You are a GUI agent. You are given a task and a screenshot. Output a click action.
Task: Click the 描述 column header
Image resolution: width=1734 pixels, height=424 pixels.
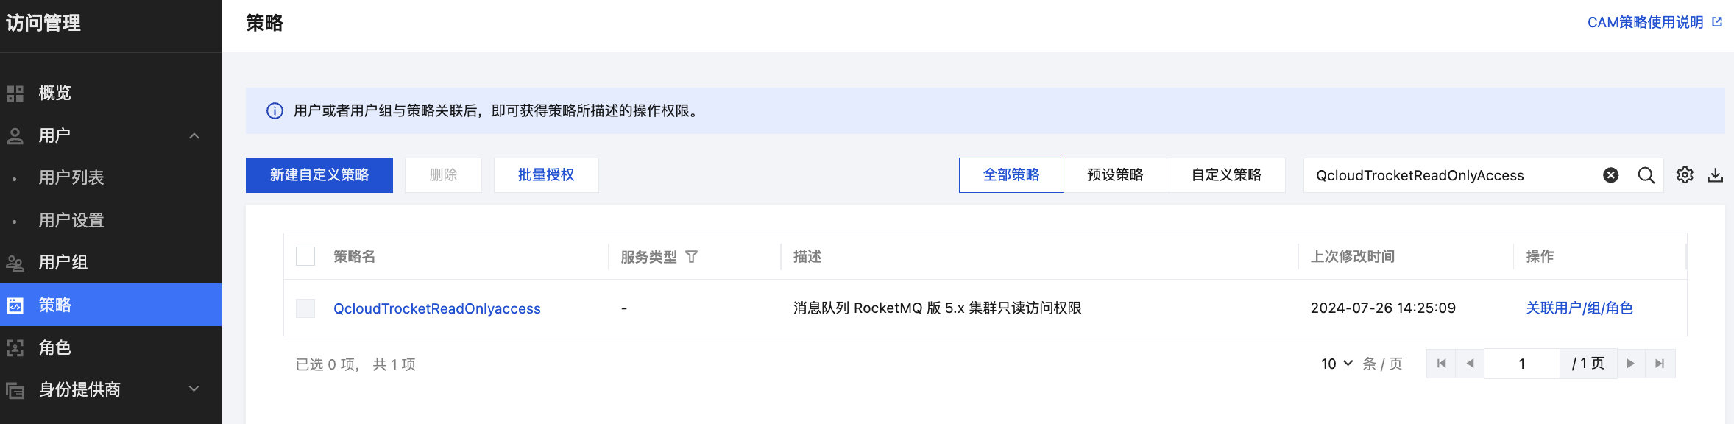pos(807,256)
